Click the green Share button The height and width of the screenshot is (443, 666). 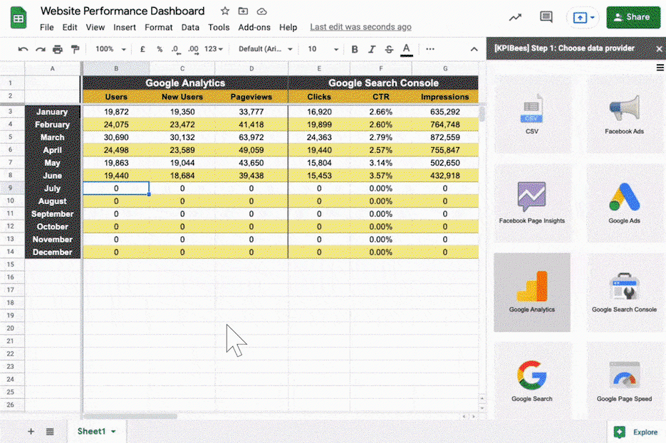[x=633, y=16]
